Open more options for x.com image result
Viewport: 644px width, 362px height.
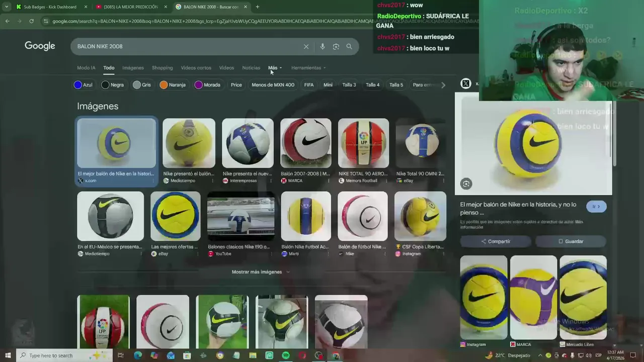[x=153, y=180]
